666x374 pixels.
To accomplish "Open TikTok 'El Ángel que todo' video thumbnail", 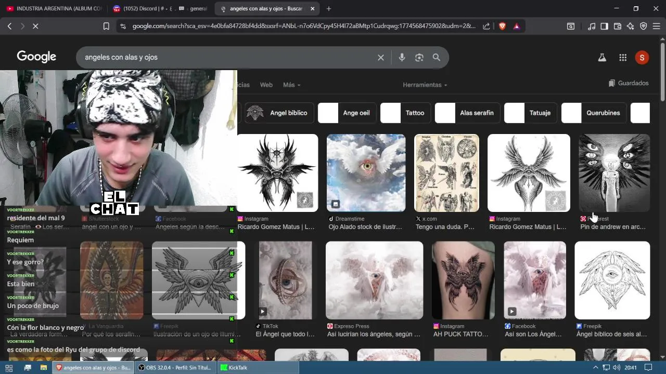I will 286,280.
